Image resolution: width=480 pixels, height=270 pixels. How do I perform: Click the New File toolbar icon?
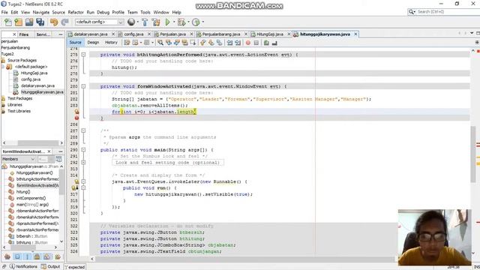pos(8,22)
